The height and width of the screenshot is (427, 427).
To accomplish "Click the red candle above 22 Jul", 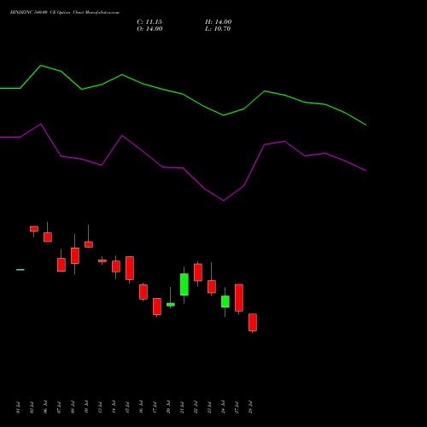I will [198, 272].
